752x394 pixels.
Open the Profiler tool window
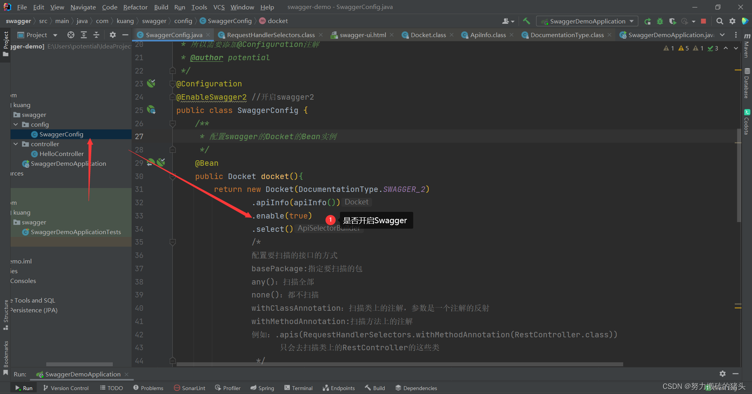[x=228, y=388]
